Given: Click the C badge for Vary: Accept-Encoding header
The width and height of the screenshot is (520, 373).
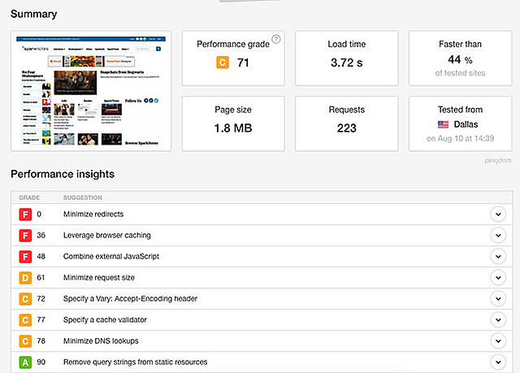Looking at the screenshot, I should tap(25, 299).
